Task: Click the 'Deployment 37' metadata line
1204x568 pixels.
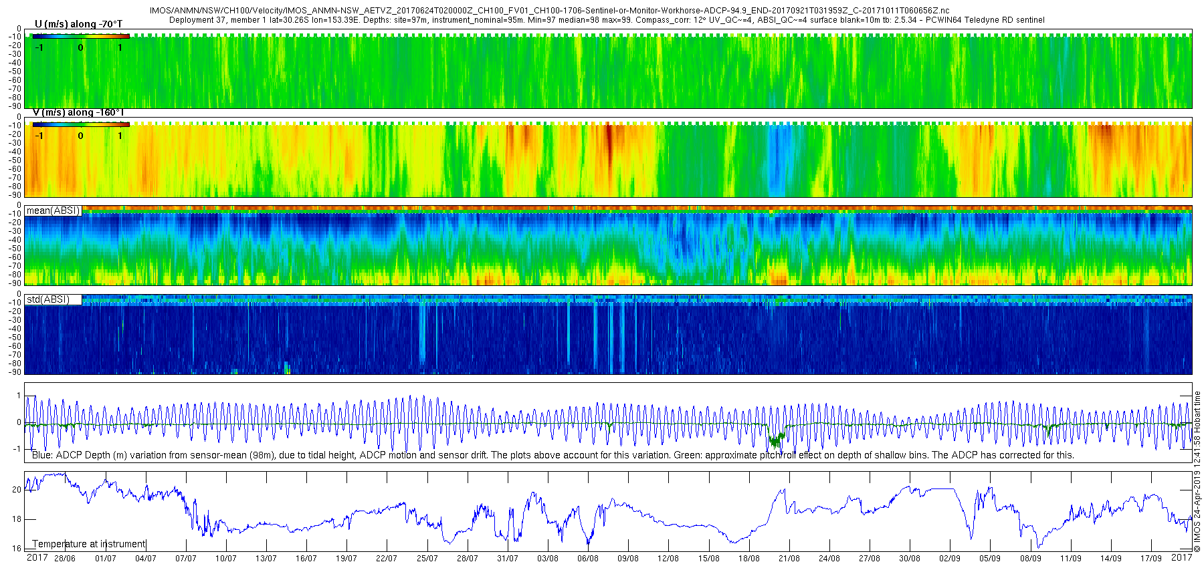Action: coord(607,20)
